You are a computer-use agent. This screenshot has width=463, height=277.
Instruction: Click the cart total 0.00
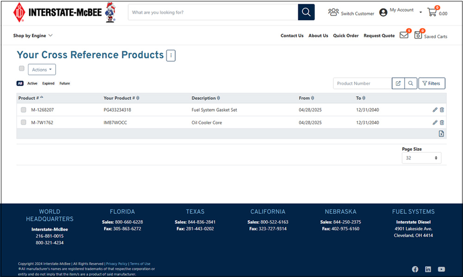tap(443, 13)
